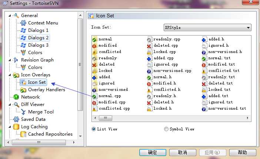
Task: Click the Colors icon under General
Action: tap(23, 53)
